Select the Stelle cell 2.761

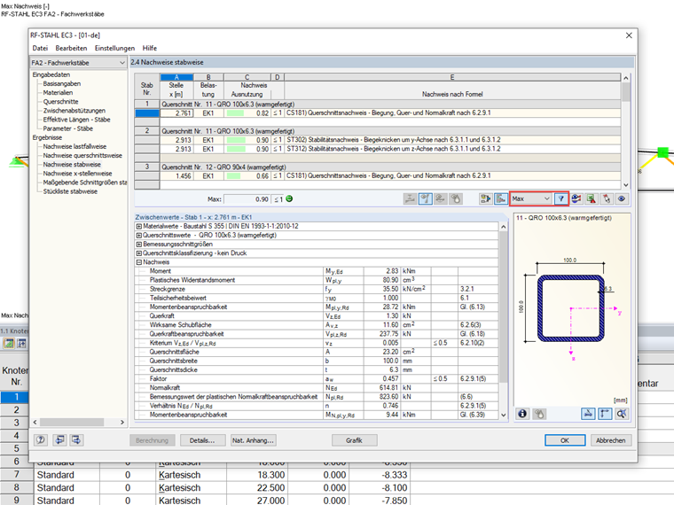(176, 113)
